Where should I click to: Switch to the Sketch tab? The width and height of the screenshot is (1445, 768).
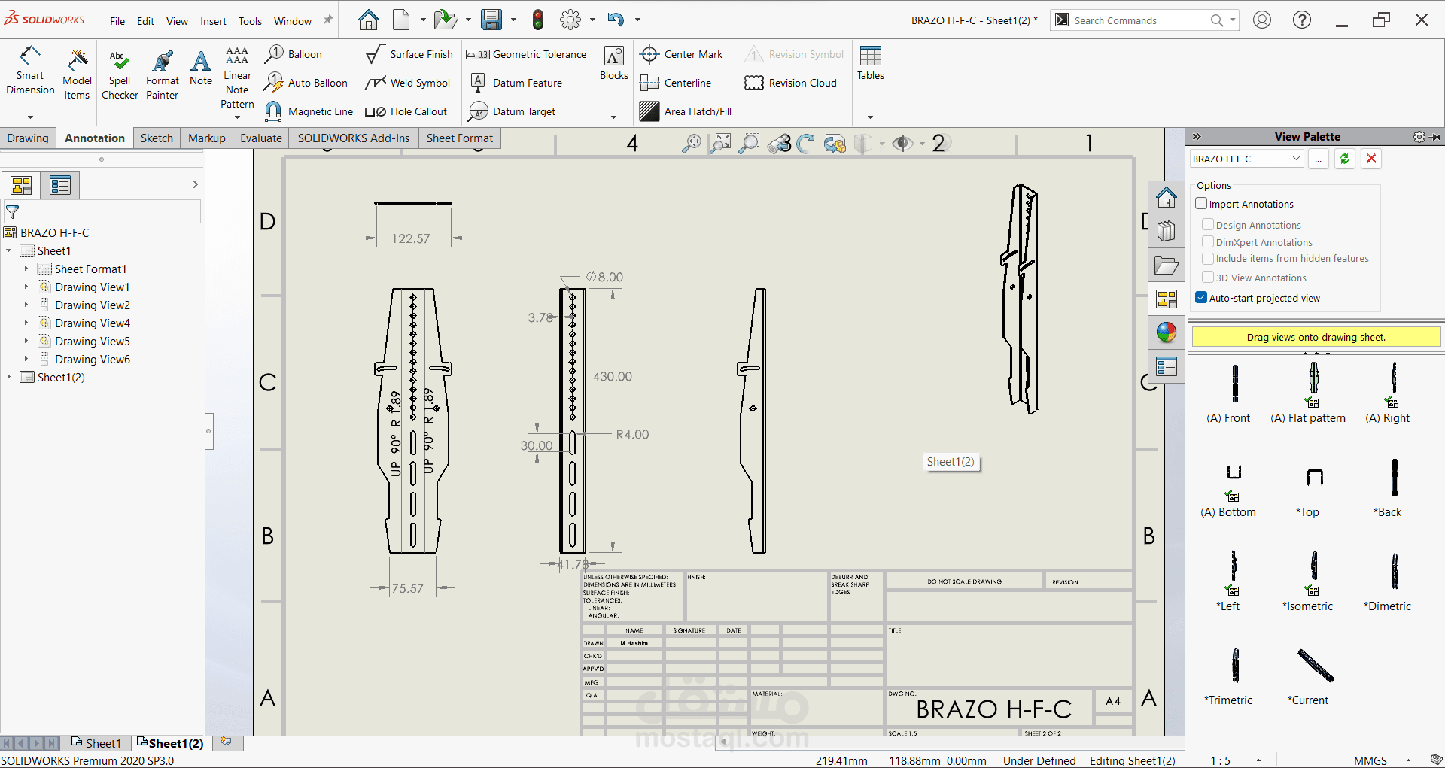157,138
